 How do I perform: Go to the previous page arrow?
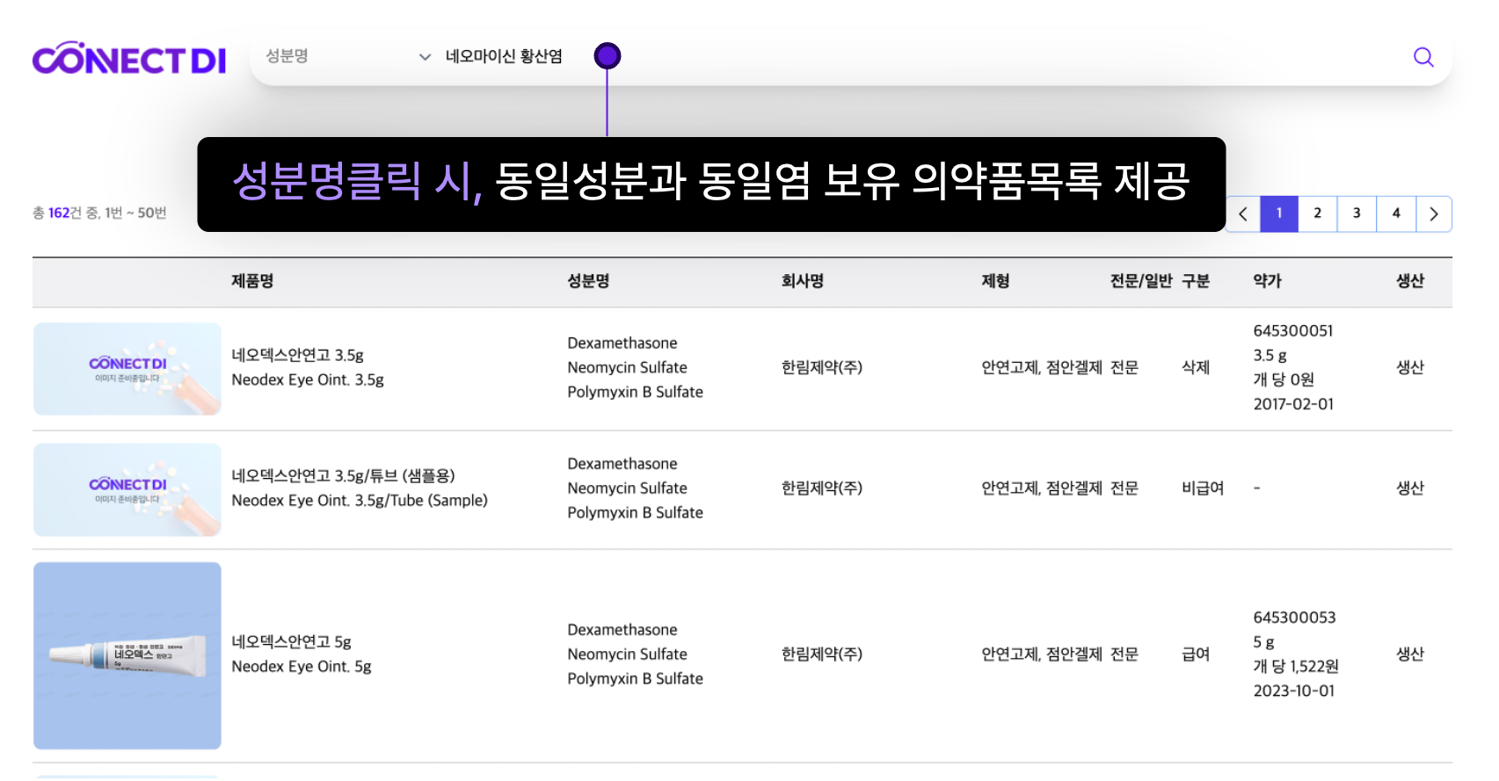coord(1243,213)
